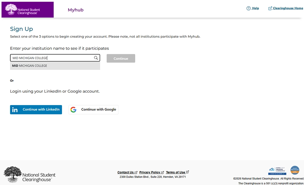Open the Contact Us footer link
The width and height of the screenshot is (304, 185).
126,172
